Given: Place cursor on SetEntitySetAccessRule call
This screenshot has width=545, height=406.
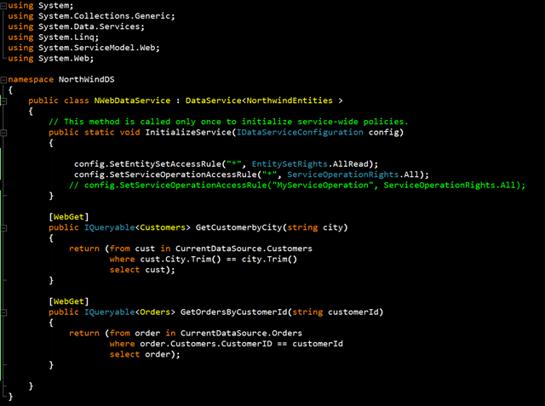Looking at the screenshot, I should click(165, 163).
